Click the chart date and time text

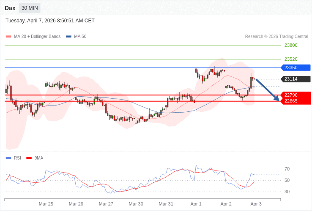[50, 21]
